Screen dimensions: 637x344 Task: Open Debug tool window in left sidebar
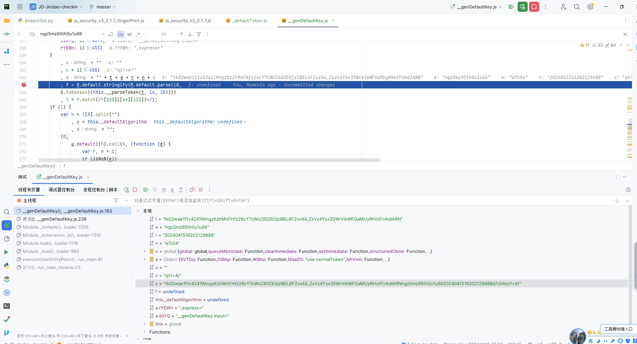7,225
